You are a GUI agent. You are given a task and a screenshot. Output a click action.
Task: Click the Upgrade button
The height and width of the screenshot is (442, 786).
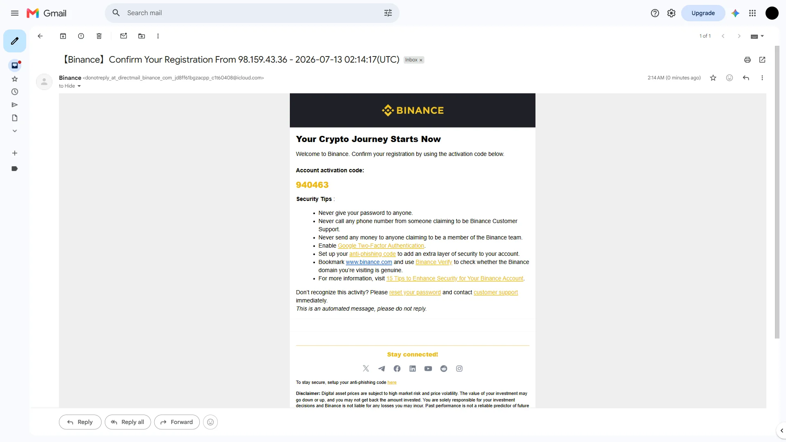coord(703,13)
